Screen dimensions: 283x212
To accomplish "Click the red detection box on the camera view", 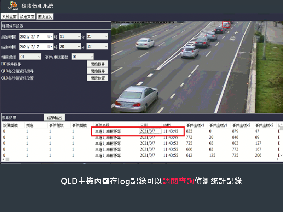I will tap(226, 24).
